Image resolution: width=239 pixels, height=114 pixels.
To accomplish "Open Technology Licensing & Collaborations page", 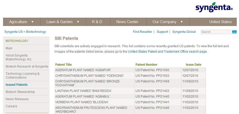I will point(22,75).
